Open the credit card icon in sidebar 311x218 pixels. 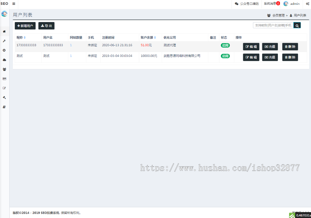click(x=4, y=79)
